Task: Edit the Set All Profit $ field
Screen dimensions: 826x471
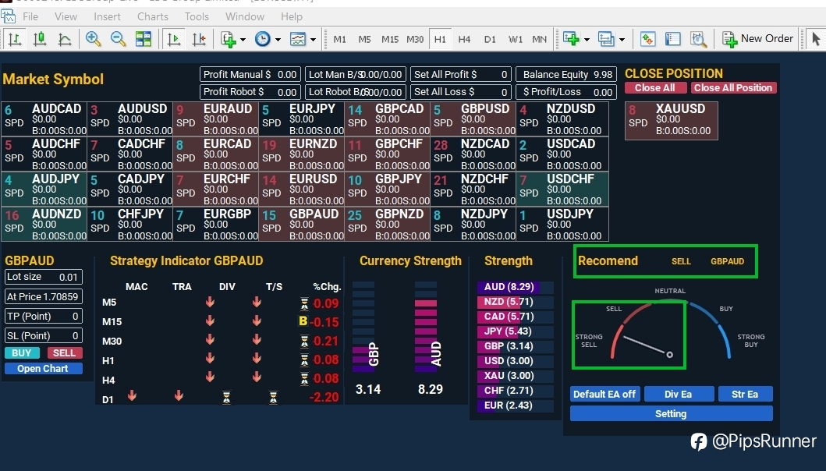Action: click(x=461, y=74)
